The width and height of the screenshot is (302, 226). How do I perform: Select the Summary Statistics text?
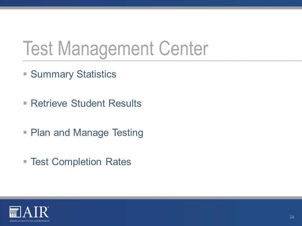[x=73, y=74]
